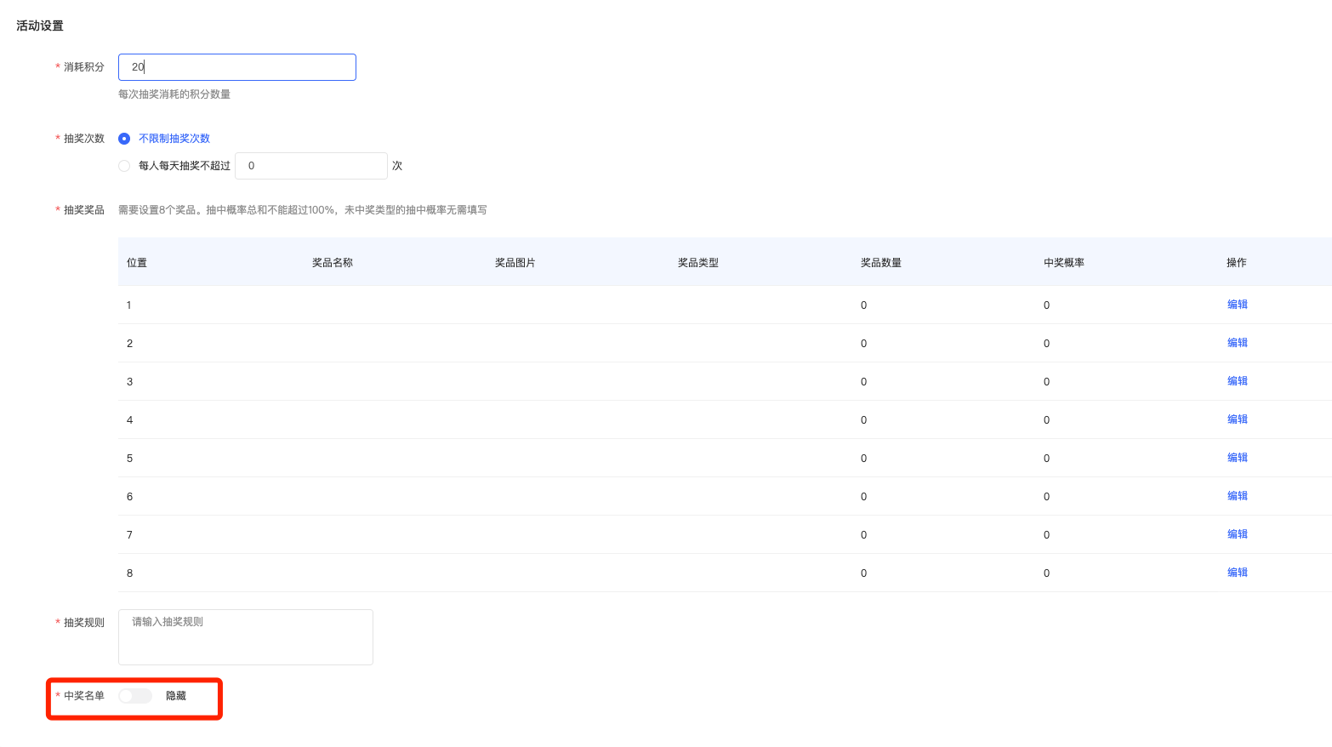Edit prize at position 3
This screenshot has height=747, width=1332.
coord(1237,381)
